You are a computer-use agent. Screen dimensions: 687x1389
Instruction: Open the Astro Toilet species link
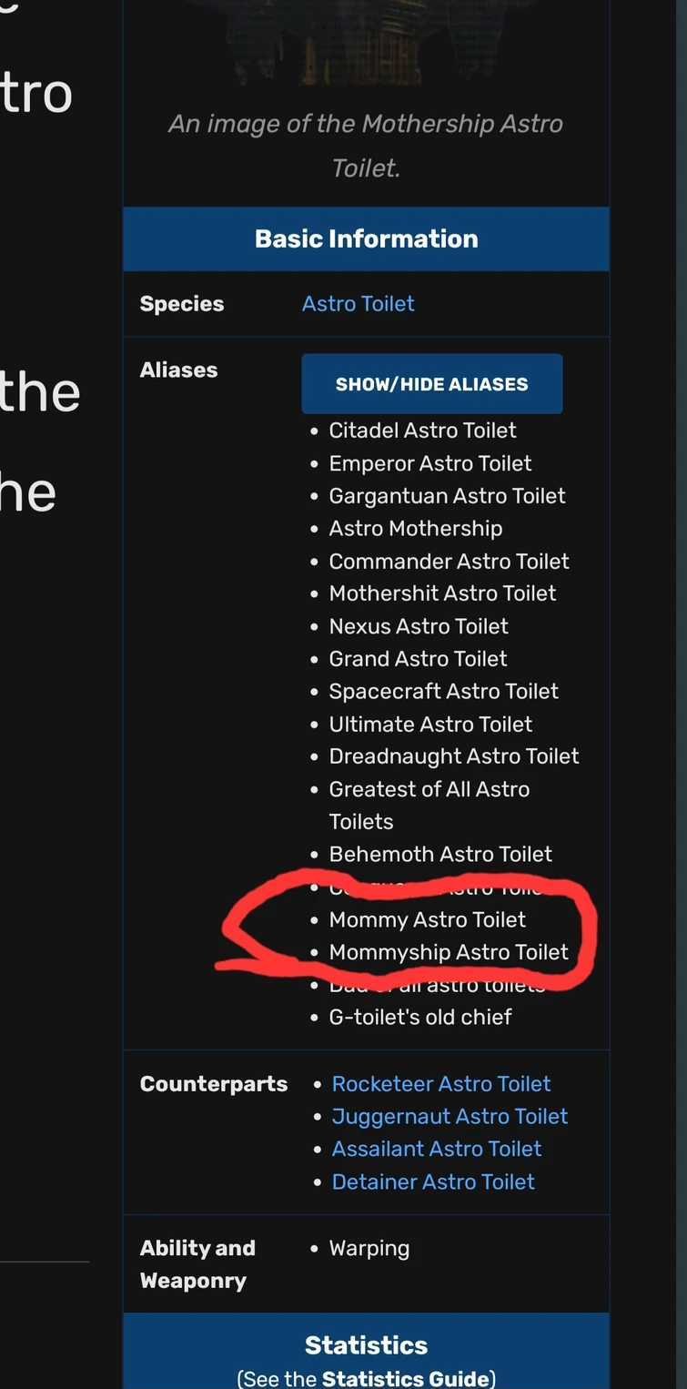[x=358, y=304]
